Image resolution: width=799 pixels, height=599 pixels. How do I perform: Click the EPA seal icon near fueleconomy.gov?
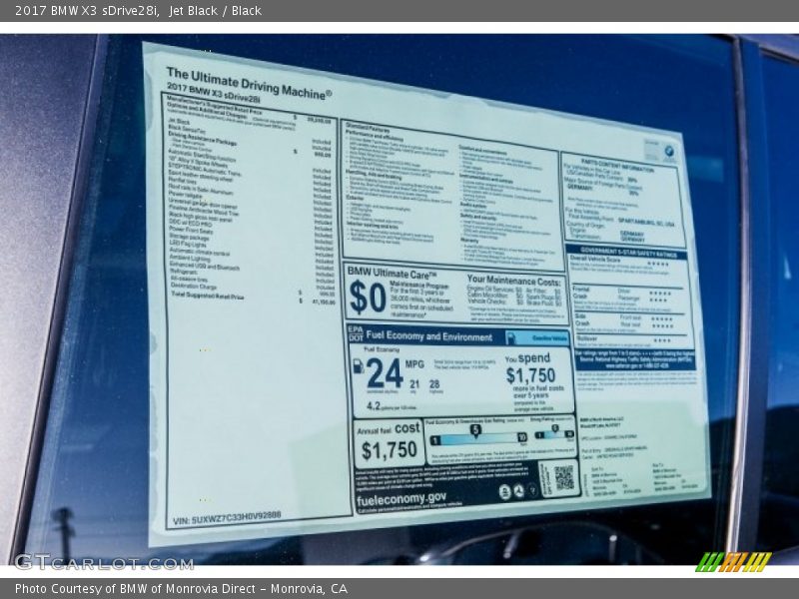click(504, 491)
